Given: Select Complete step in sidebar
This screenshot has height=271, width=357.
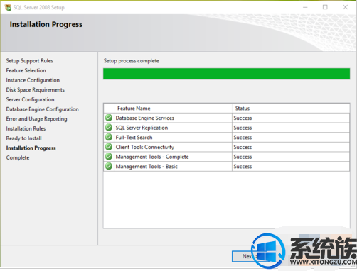Looking at the screenshot, I should pos(18,157).
